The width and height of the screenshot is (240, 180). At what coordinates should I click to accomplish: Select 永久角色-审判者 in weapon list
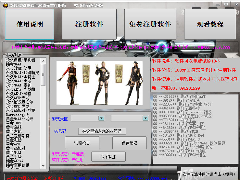[20, 60]
